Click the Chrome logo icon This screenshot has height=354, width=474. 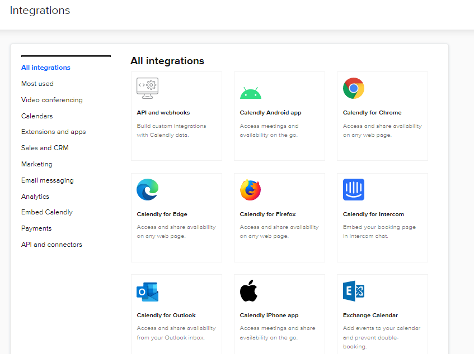point(354,88)
